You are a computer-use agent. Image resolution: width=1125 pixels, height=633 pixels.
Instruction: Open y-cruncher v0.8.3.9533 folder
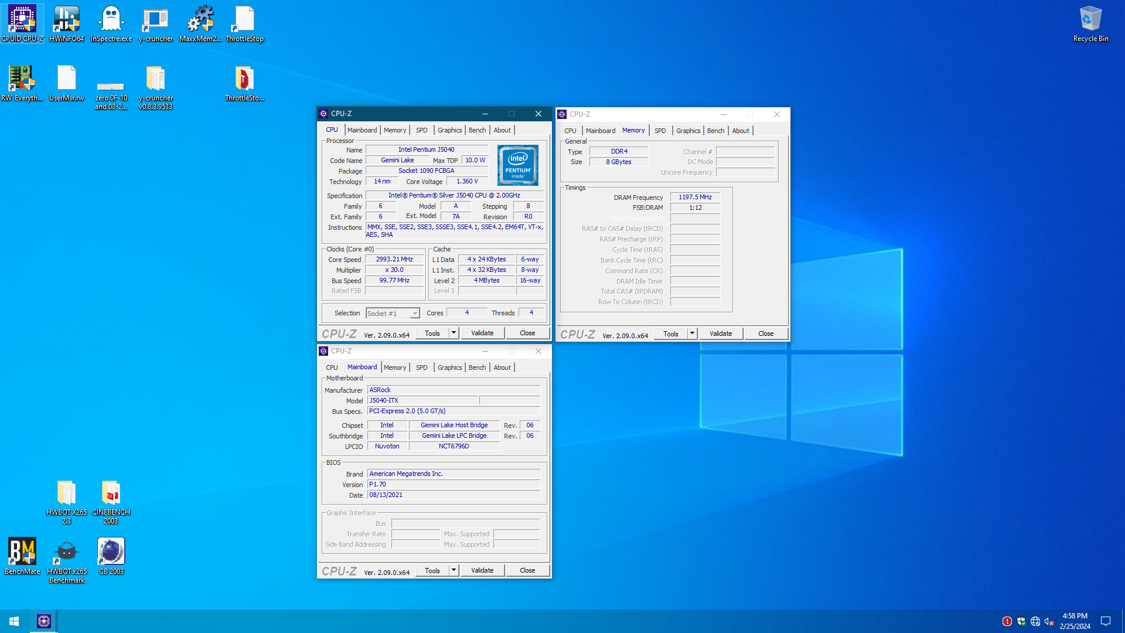(x=156, y=88)
